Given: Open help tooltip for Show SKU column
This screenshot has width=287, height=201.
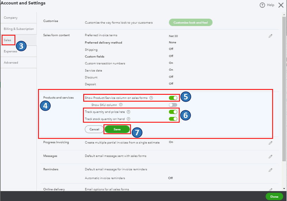Looking at the screenshot, I should pos(121,105).
